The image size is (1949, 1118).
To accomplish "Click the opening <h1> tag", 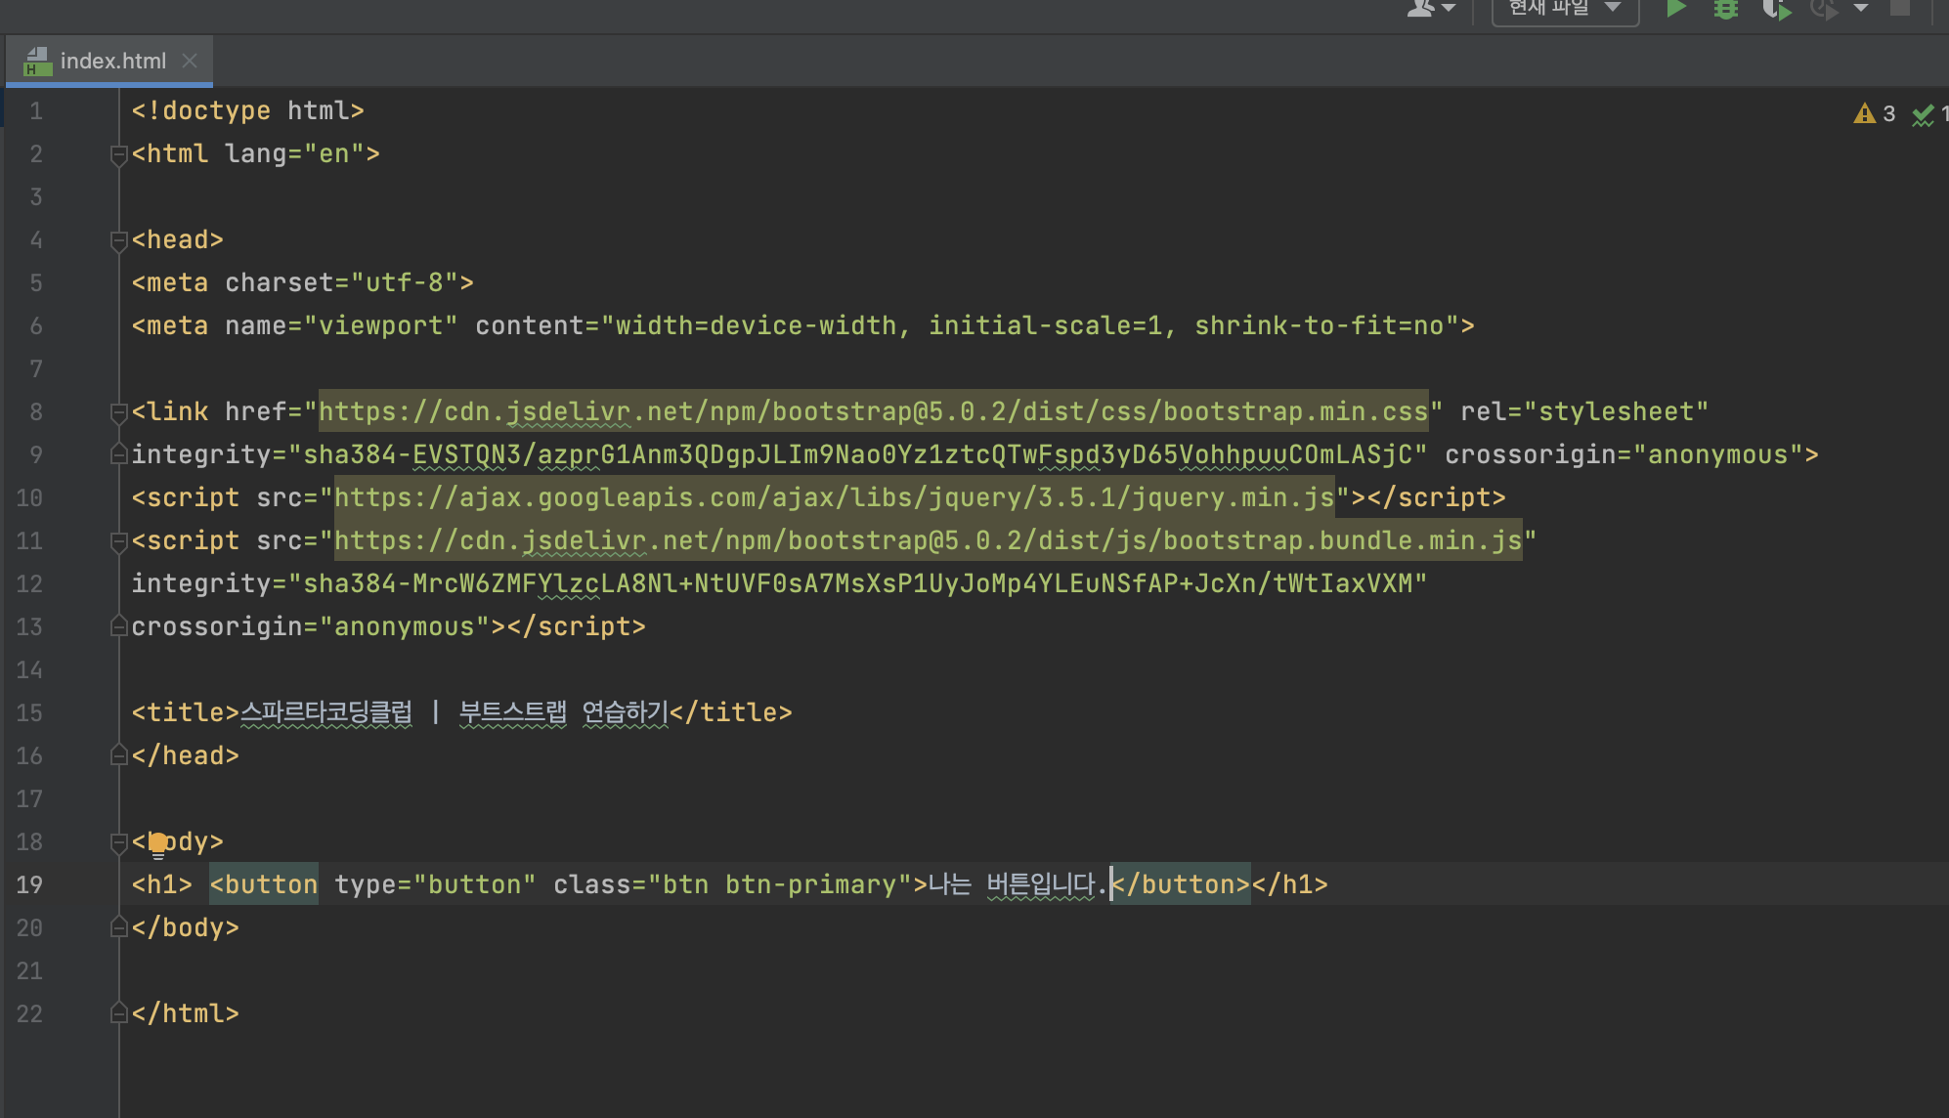I will 162,884.
